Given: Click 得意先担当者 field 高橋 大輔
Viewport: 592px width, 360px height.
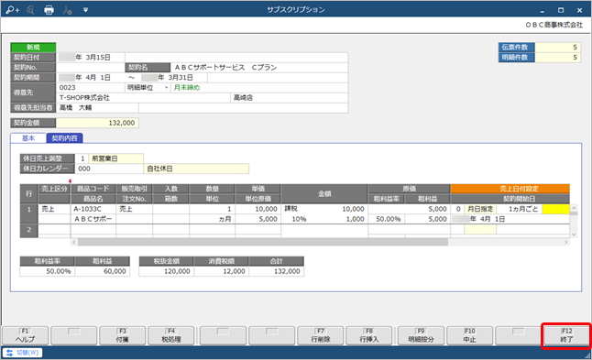Looking at the screenshot, I should click(97, 108).
